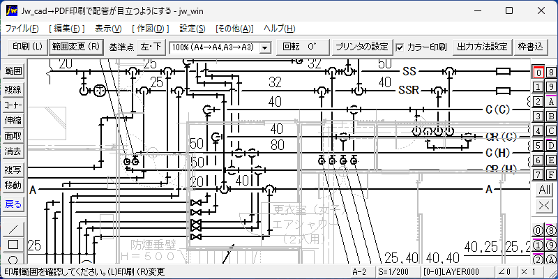Select the 移動 (move) tool

[13, 185]
